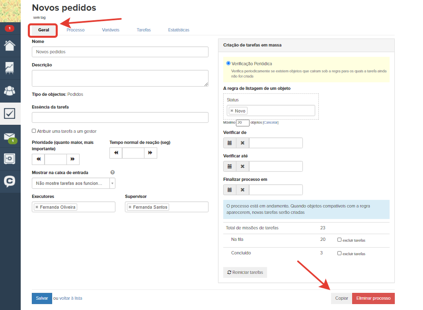Open the mail envelope sidebar icon

pos(10,136)
